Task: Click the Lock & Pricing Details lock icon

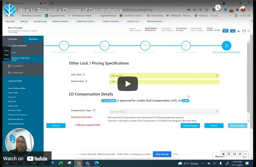Action: click(227, 46)
